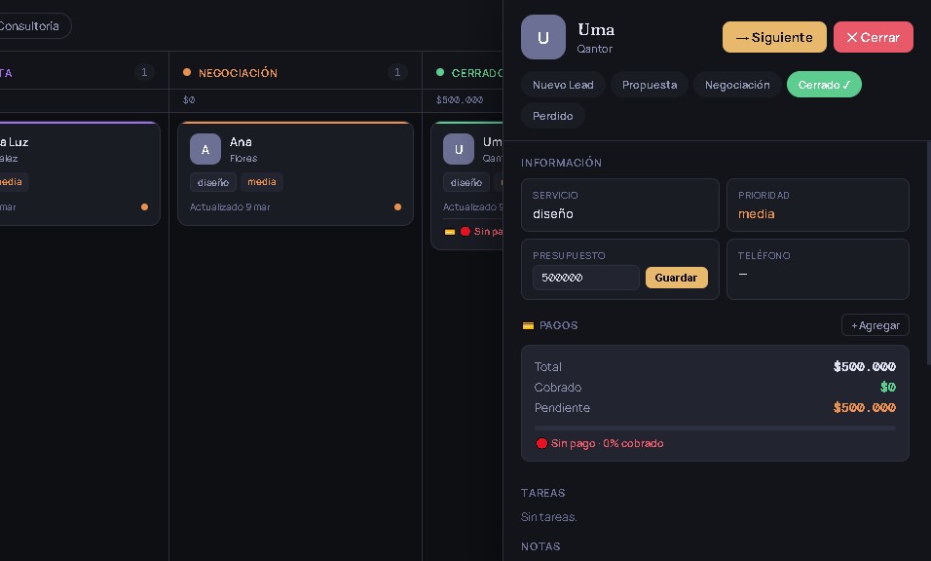931x561 pixels.
Task: Open the Teléfono field
Action: [x=817, y=269]
